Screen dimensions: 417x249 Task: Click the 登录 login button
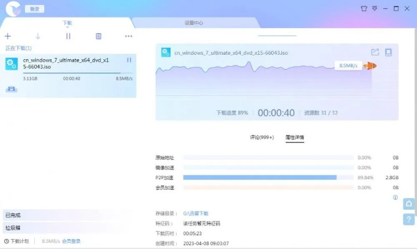[34, 9]
